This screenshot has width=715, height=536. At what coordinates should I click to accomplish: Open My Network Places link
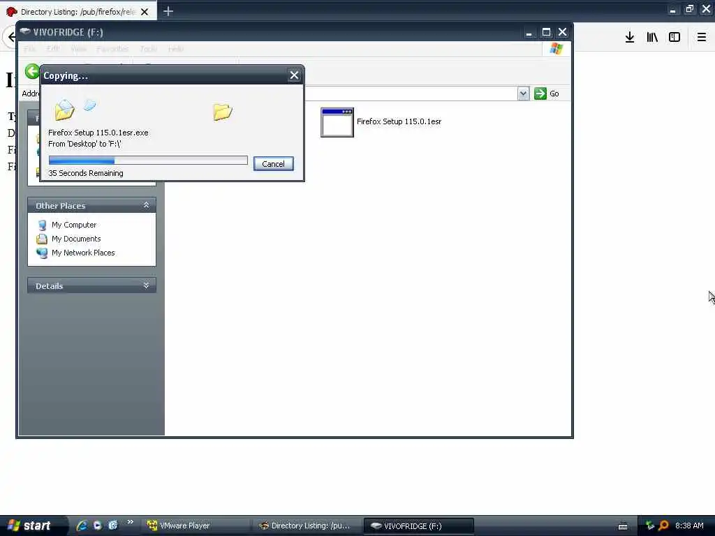coord(83,253)
